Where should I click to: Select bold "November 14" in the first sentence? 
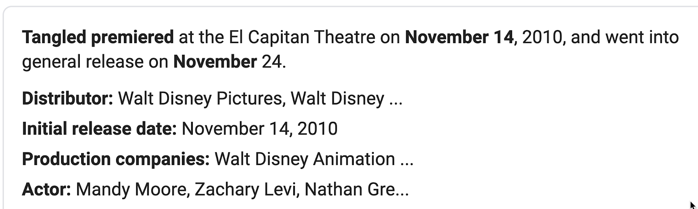(x=459, y=37)
